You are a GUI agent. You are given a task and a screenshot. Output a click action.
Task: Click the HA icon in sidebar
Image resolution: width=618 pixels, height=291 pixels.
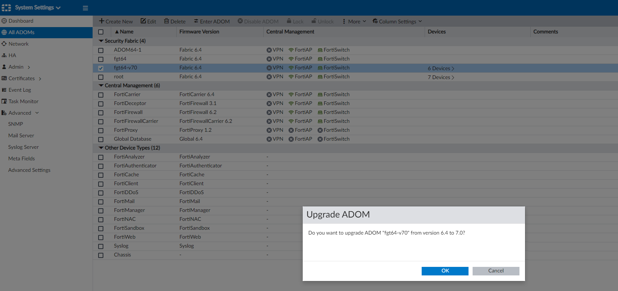tap(4, 55)
